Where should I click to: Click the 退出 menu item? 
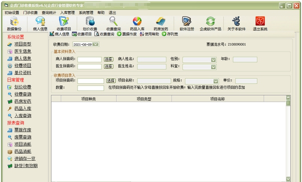112,12
